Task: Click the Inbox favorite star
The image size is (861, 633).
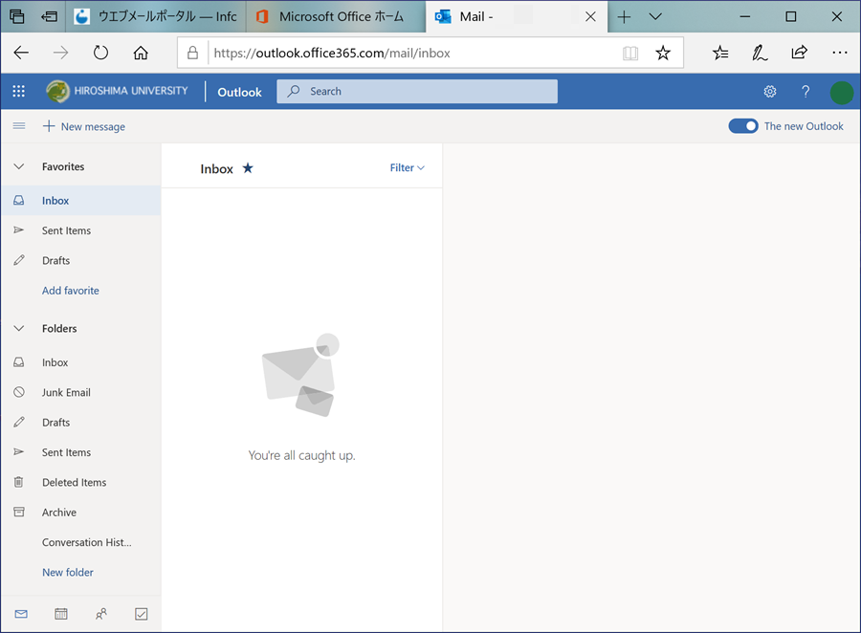Action: point(248,168)
